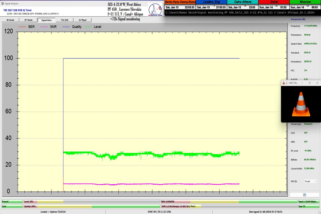This screenshot has width=321, height=214.
Task: Open the TSA (OK) tab
Action: (x=64, y=20)
